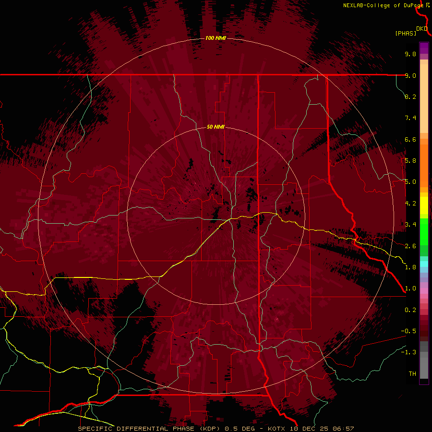Click the cyan segment of the color bar

click(424, 264)
